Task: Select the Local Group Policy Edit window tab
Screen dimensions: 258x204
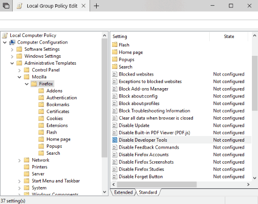Action: tap(52, 6)
